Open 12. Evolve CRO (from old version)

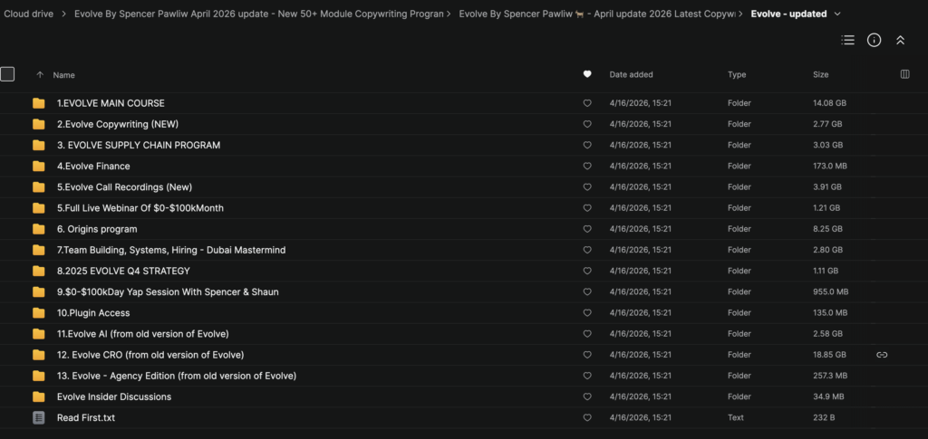tap(150, 355)
